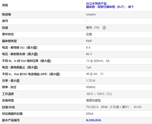Select the onsemi manufacturer value
This screenshot has width=152, height=124.
(x=91, y=15)
